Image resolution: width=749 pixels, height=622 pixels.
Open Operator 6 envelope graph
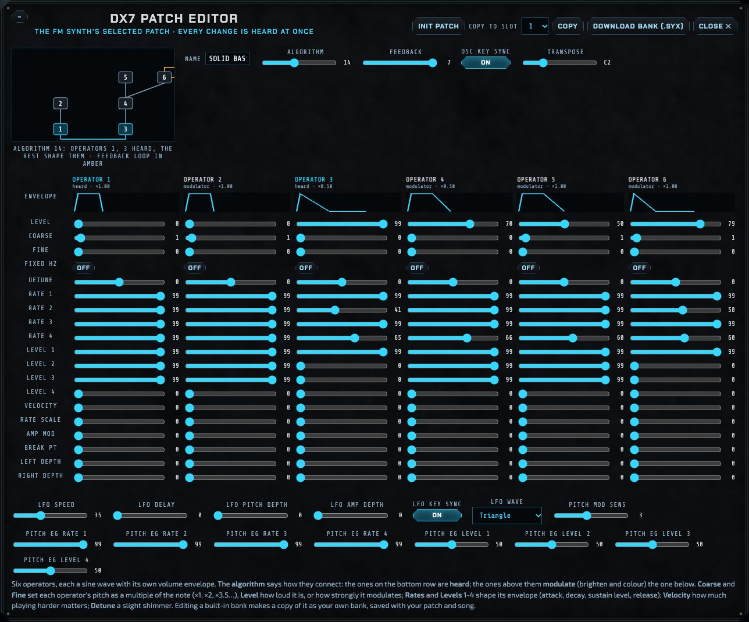682,202
